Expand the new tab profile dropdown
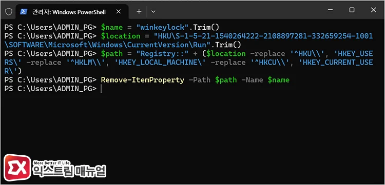The width and height of the screenshot is (385, 185). click(x=153, y=11)
